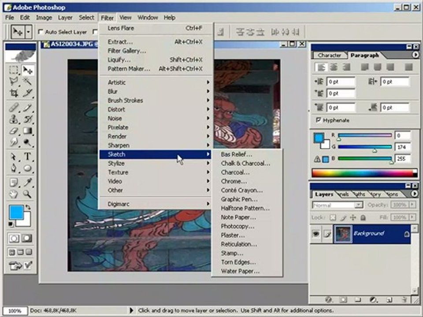Expand the Stylize filter submenu
Screen dimensions: 423x317
pyautogui.click(x=156, y=163)
